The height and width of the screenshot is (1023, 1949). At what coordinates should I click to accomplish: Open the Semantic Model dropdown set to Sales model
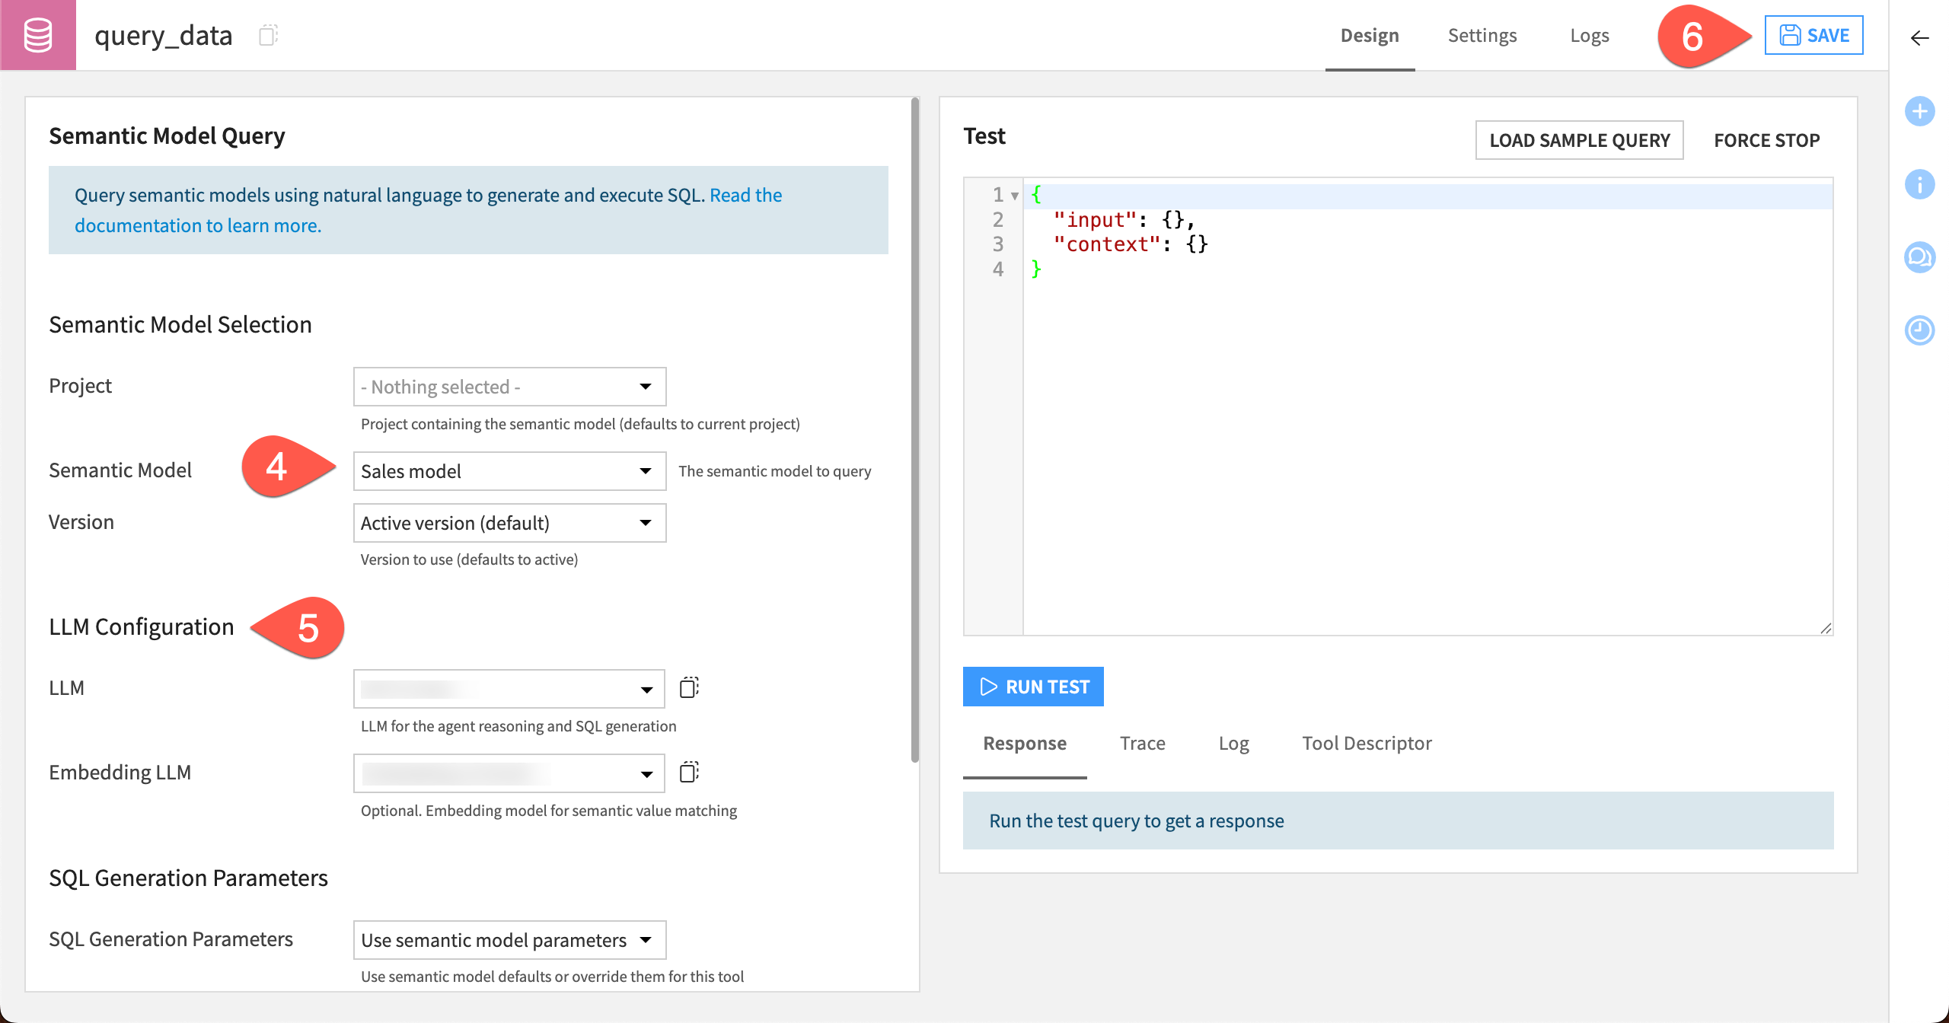coord(509,470)
